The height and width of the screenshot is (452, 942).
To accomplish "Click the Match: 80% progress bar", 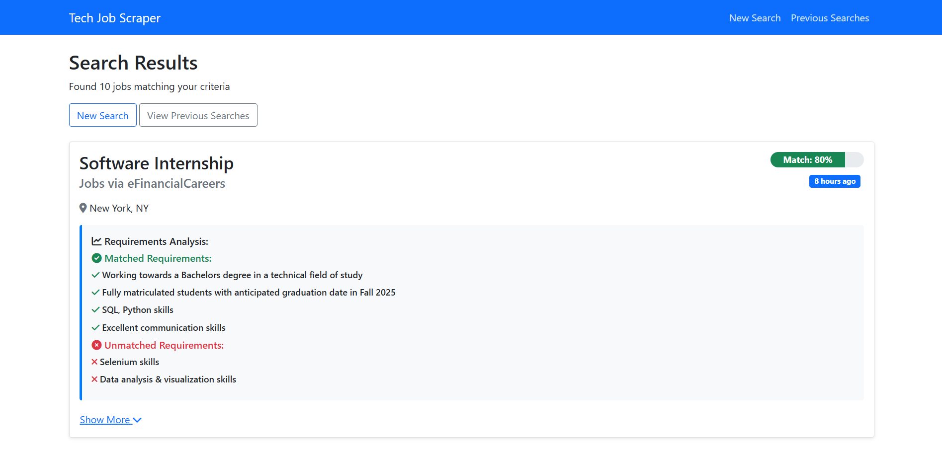I will point(816,160).
